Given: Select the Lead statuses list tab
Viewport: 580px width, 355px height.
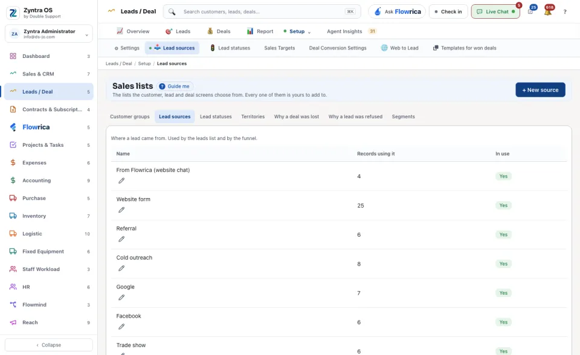Looking at the screenshot, I should pos(216,117).
